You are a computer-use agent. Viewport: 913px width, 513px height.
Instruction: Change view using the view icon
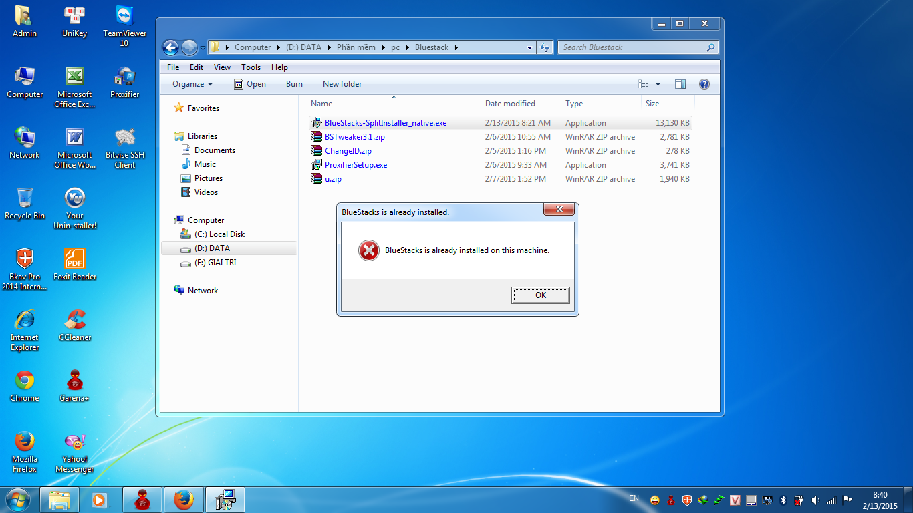click(x=644, y=84)
